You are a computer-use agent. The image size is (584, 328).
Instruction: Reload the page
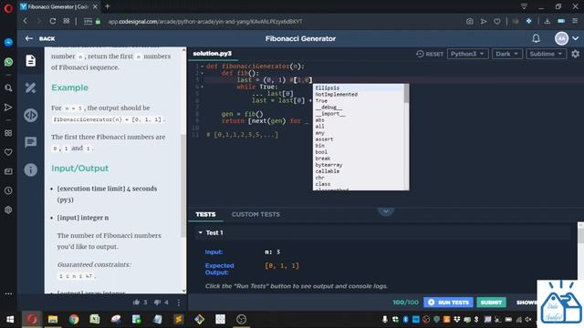click(x=53, y=21)
